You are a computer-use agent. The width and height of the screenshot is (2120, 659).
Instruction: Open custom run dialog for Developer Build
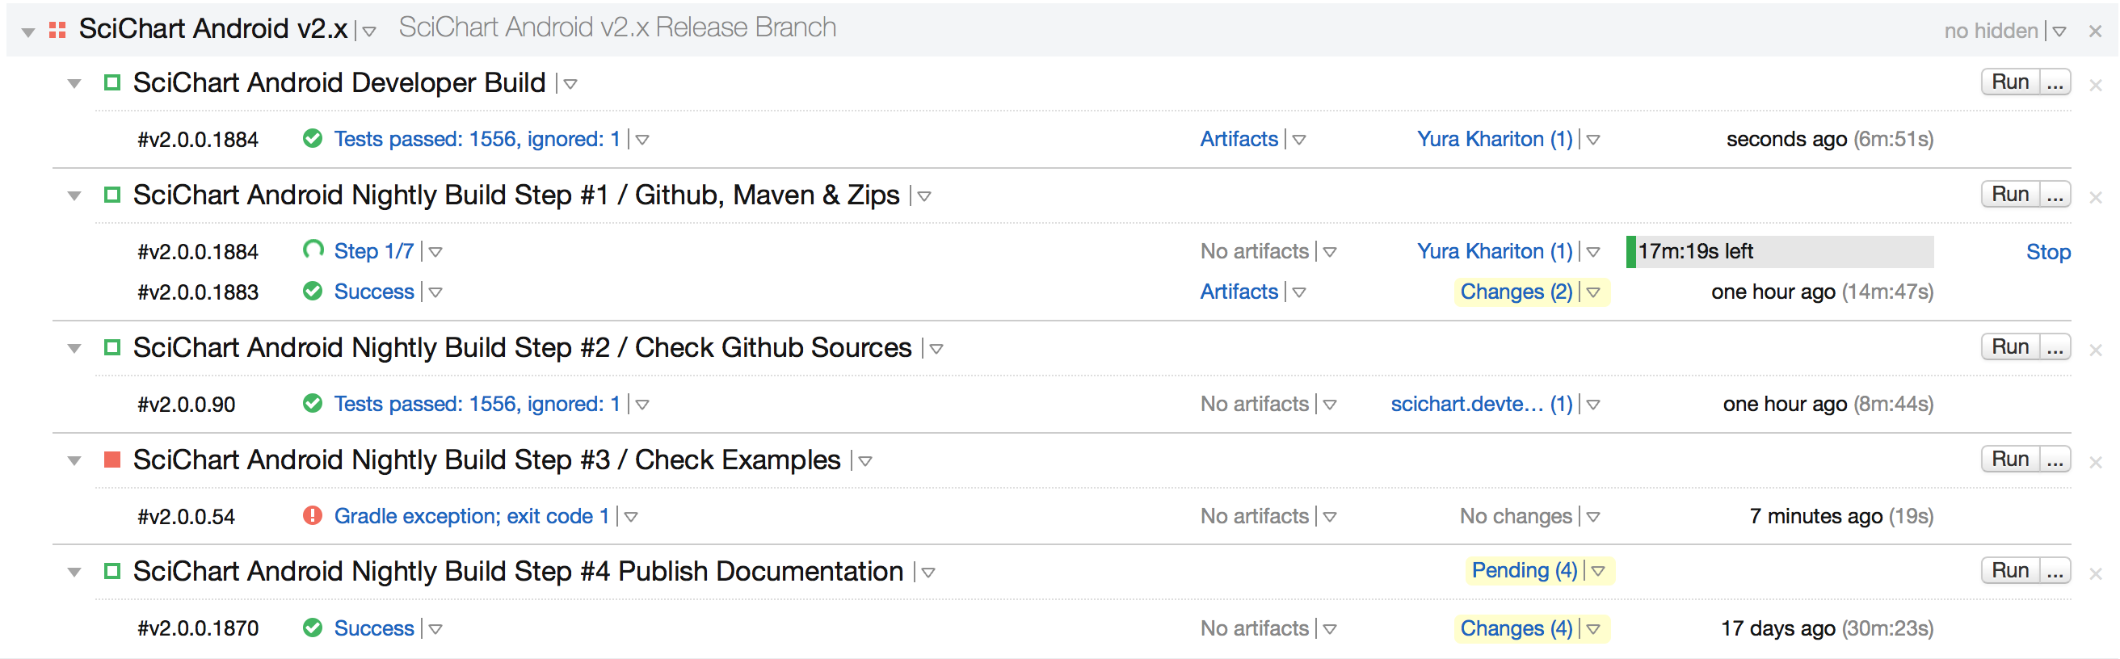pos(2055,82)
